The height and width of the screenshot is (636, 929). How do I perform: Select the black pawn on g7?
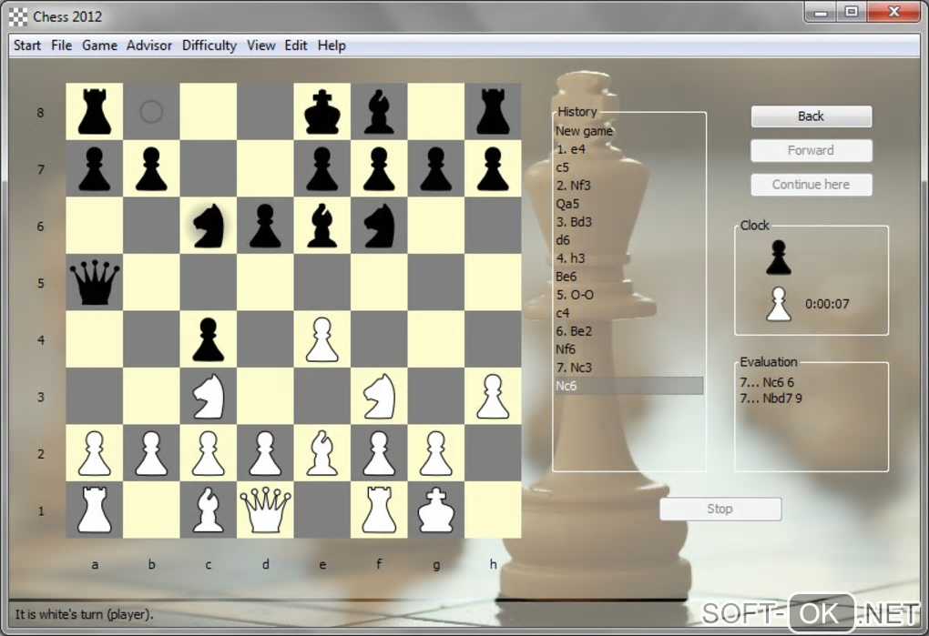click(x=436, y=168)
